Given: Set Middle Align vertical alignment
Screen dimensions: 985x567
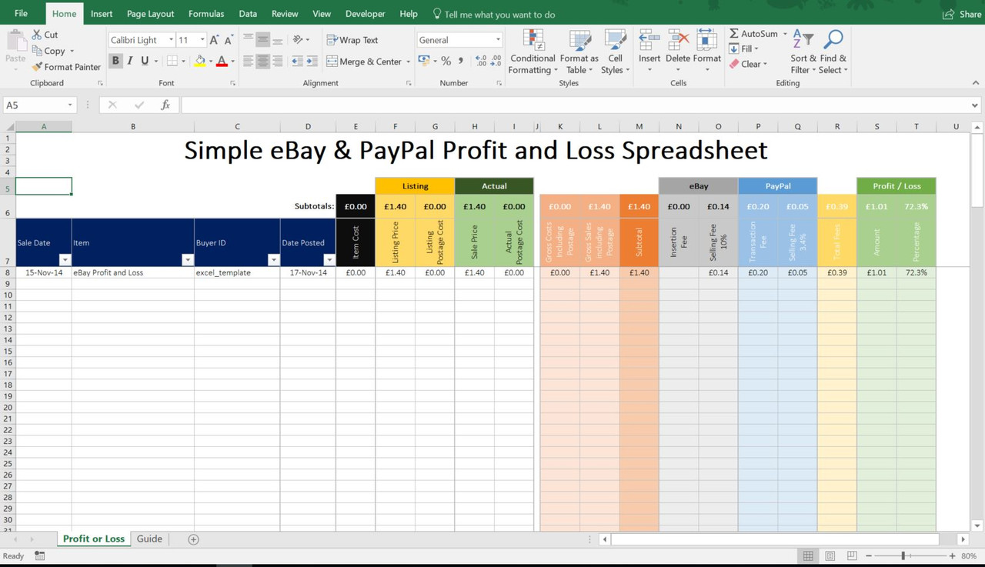Looking at the screenshot, I should point(262,39).
